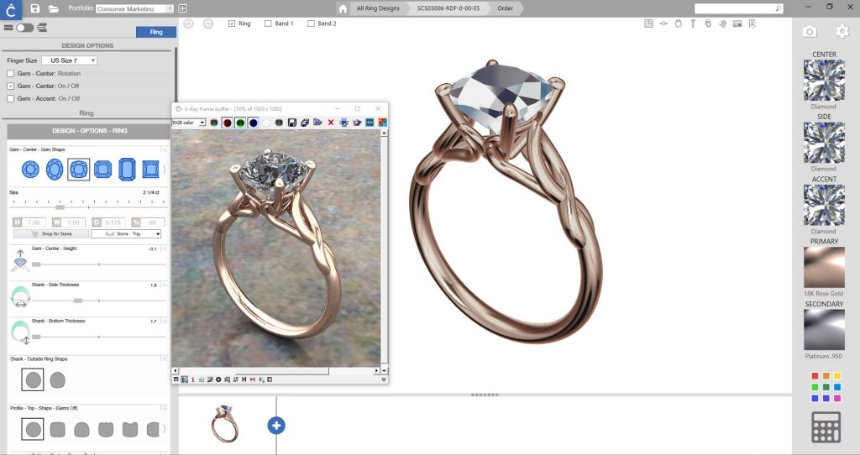The width and height of the screenshot is (860, 455).
Task: Click the undo arrow above viewport
Action: [189, 24]
